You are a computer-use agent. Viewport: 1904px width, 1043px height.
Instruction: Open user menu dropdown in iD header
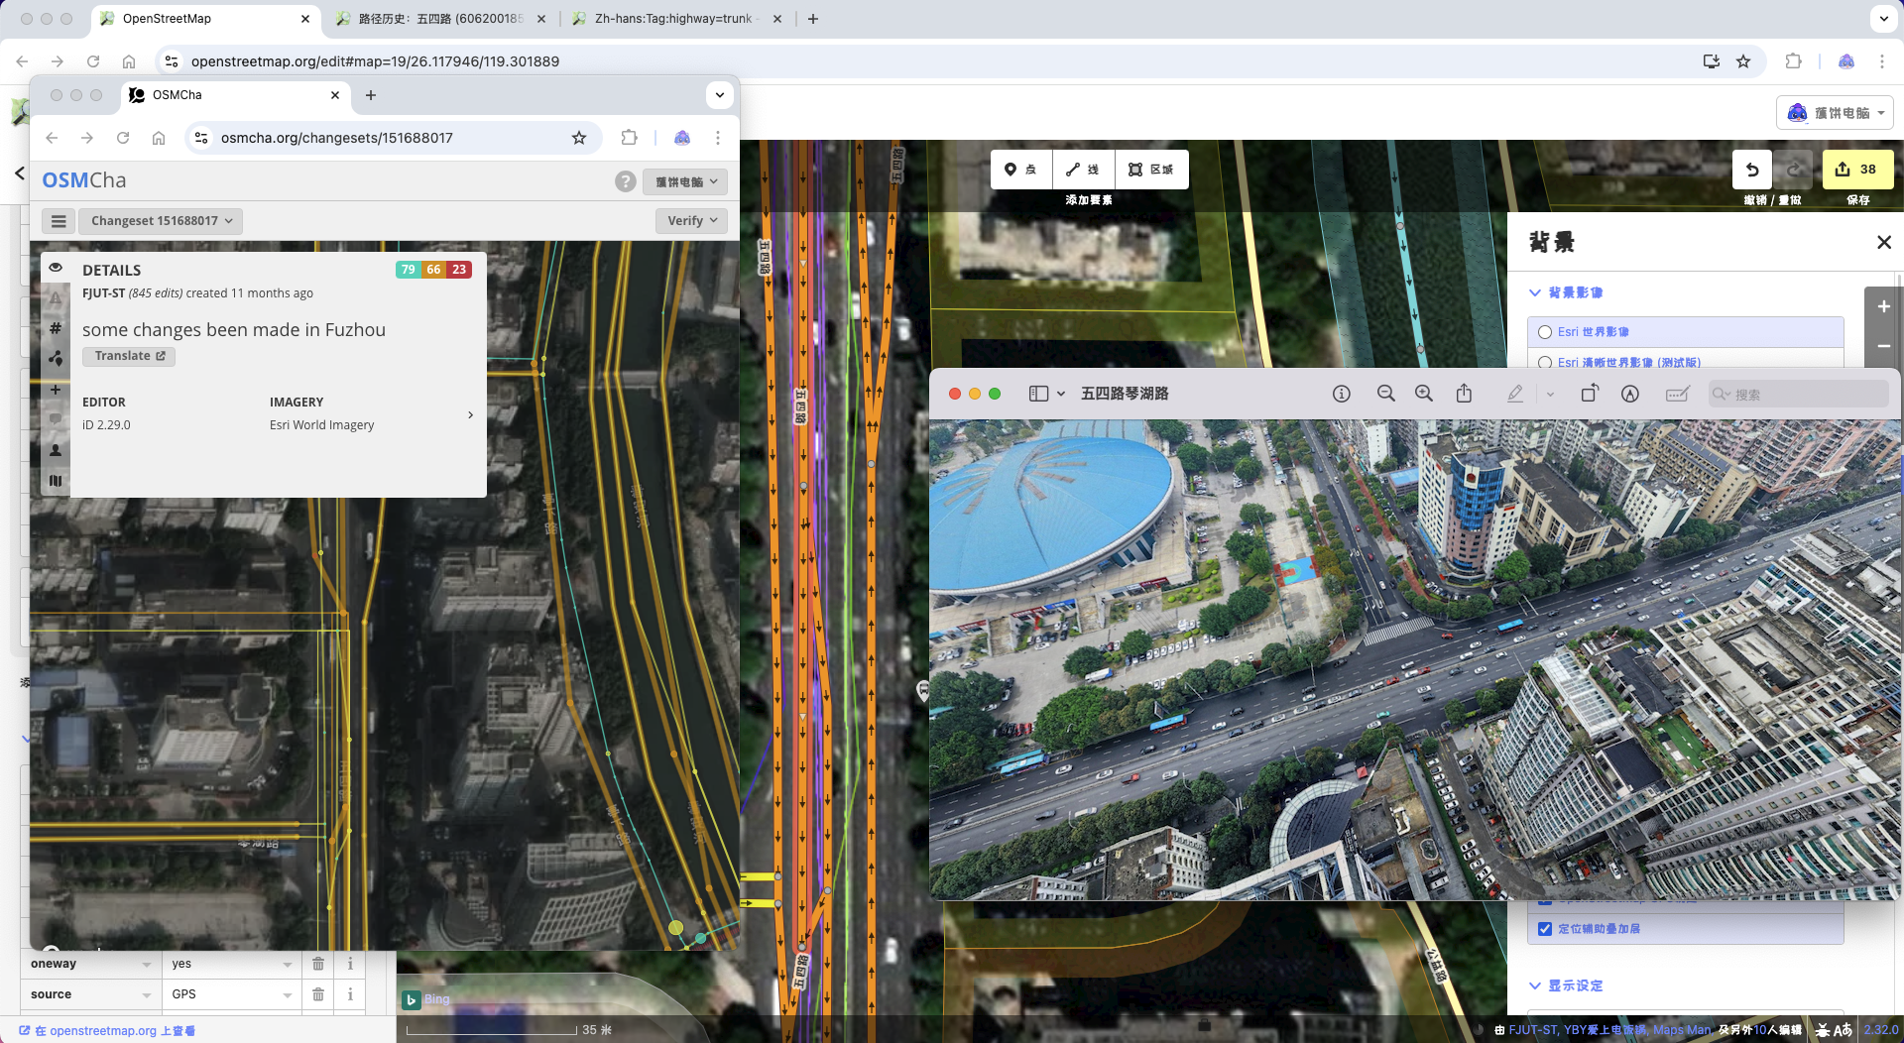[x=1835, y=113]
